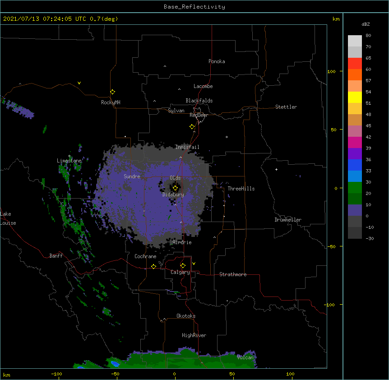This screenshot has height=380, width=389.
Task: Click the 48 value in the dBZ legend
Action: 368,114
